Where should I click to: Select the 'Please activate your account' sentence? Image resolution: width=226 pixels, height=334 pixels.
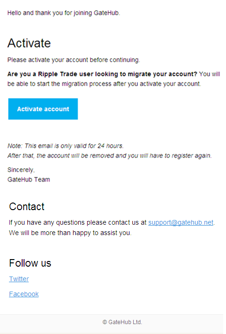point(73,60)
